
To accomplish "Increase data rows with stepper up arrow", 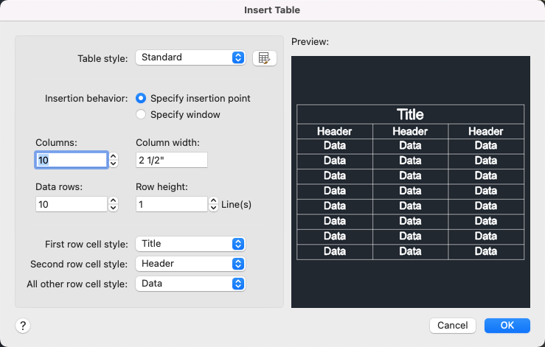I will click(x=114, y=200).
